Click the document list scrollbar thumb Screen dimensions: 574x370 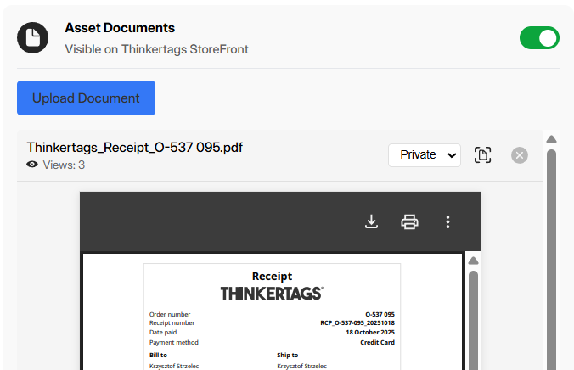[551, 255]
